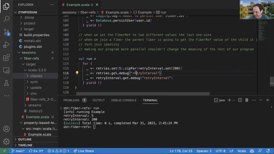Screen dimensions: 274x154
Task: Switch to the DEBUG CONSOLE tab
Action: click(124, 100)
